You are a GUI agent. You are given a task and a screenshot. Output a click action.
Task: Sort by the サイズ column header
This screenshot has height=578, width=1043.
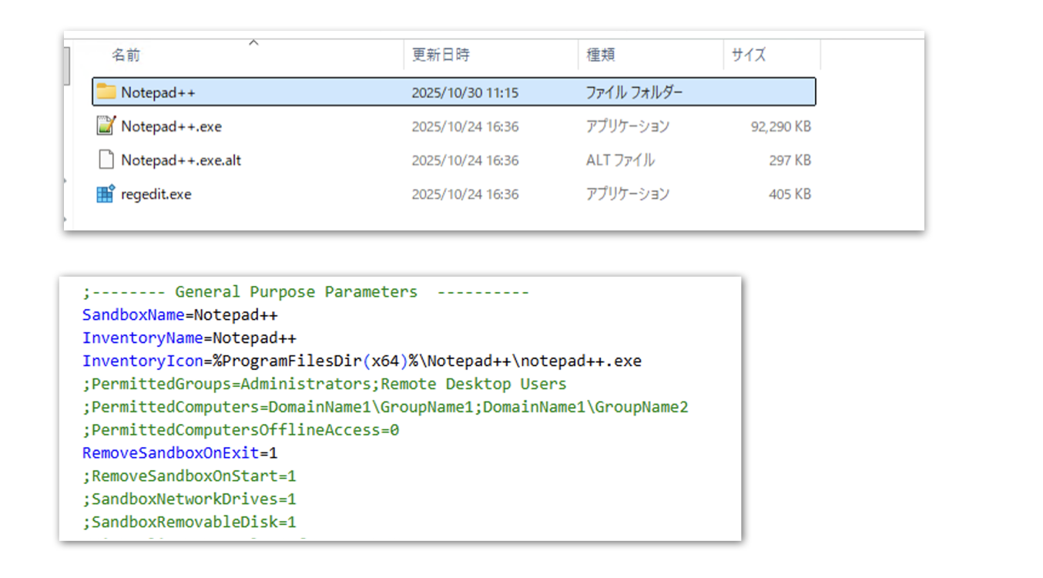749,55
